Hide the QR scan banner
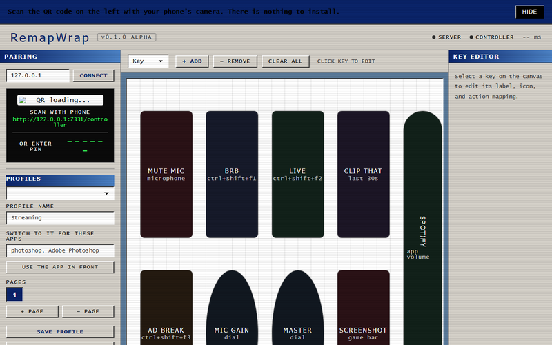Image resolution: width=552 pixels, height=345 pixels. (x=529, y=12)
